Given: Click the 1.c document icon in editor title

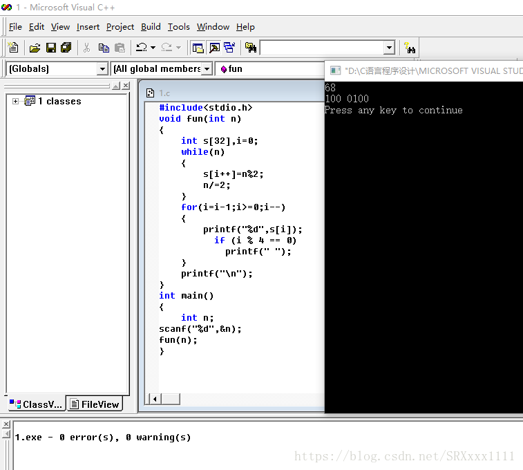Looking at the screenshot, I should (x=151, y=93).
